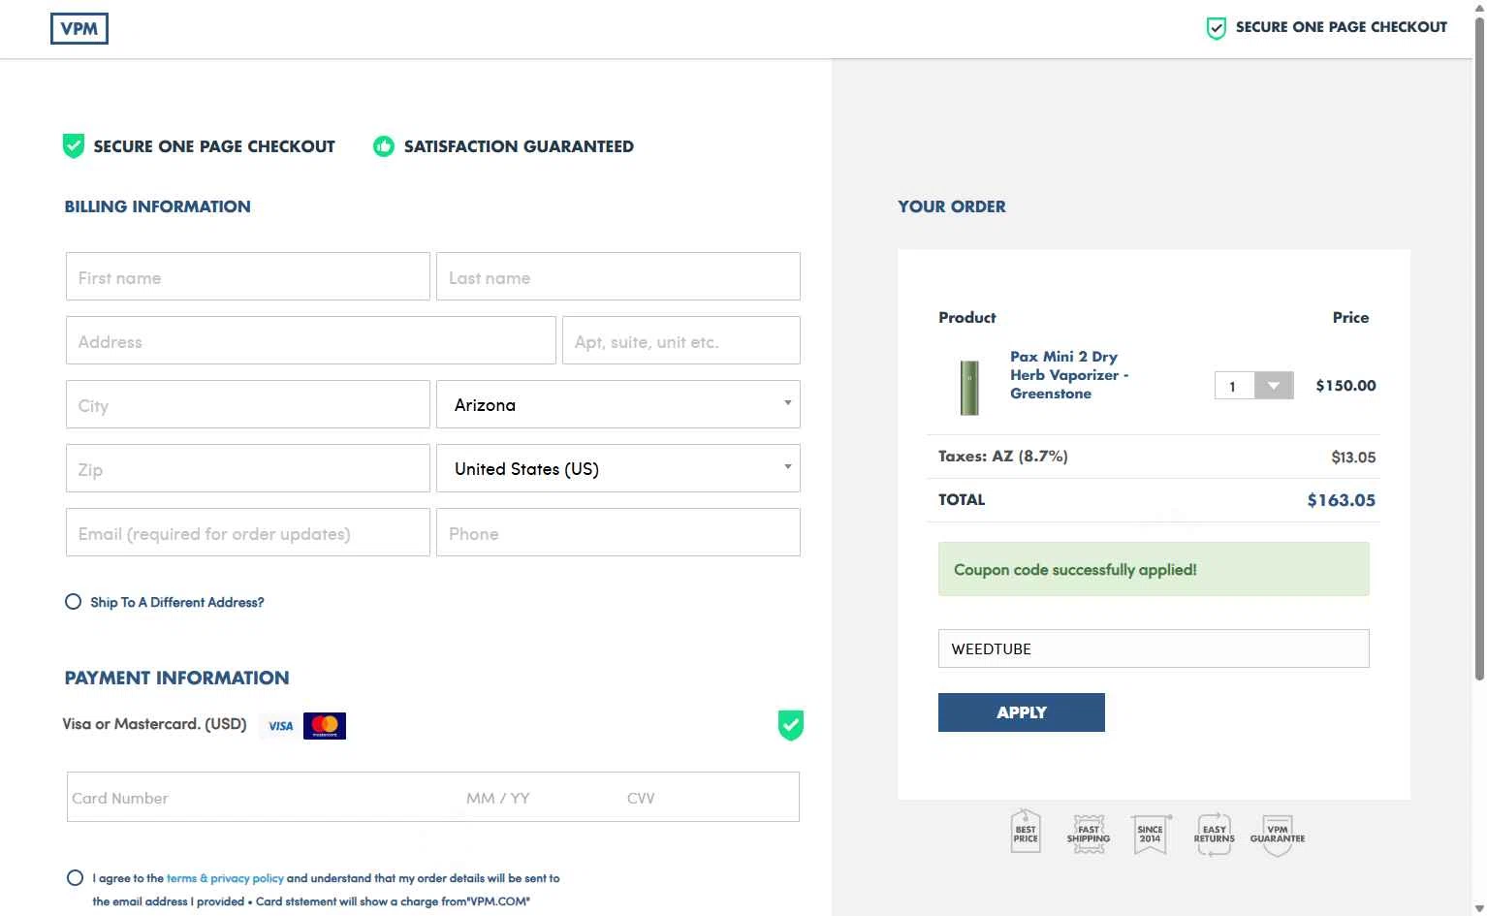Click the Best Price badge icon
This screenshot has height=916, width=1487.
[1026, 833]
